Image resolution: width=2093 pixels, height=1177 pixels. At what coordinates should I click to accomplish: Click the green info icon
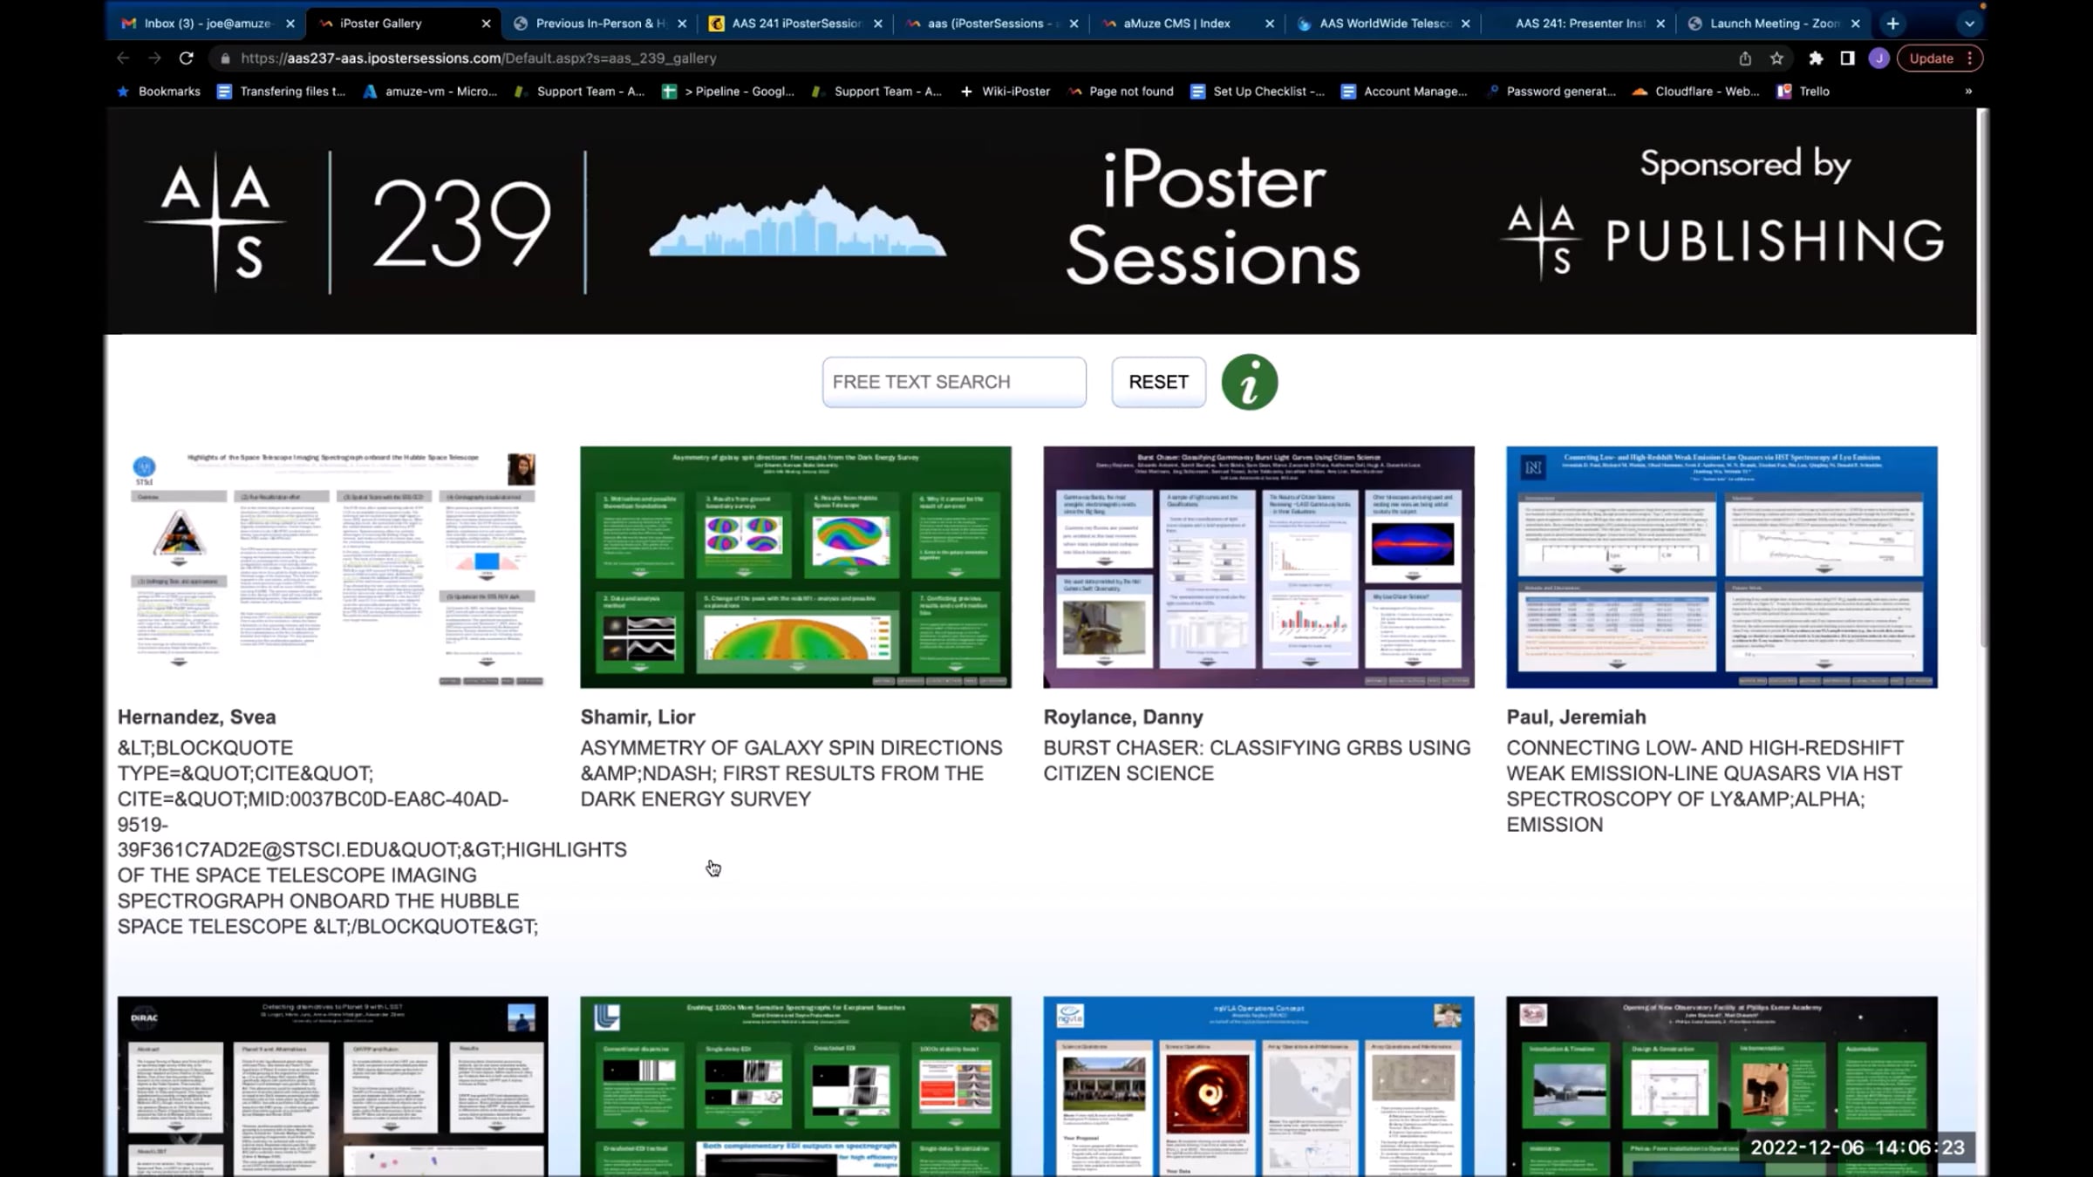1249,382
